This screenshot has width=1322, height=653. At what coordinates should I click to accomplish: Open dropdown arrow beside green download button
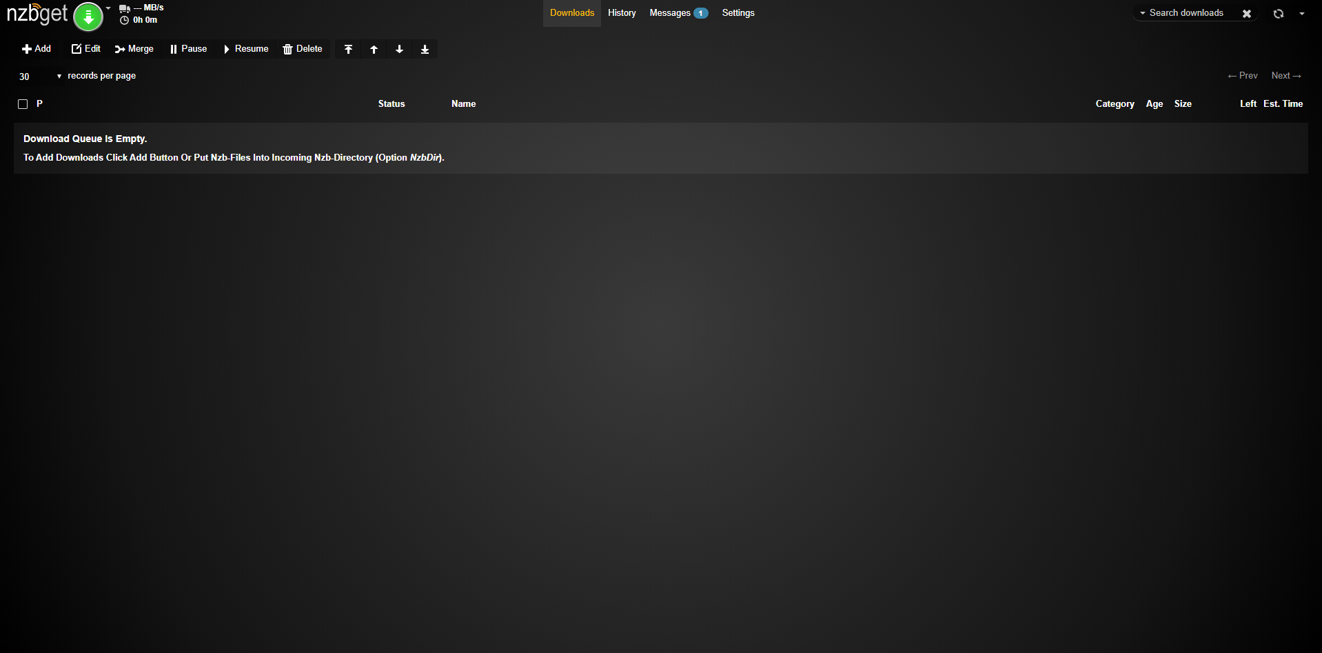point(108,8)
